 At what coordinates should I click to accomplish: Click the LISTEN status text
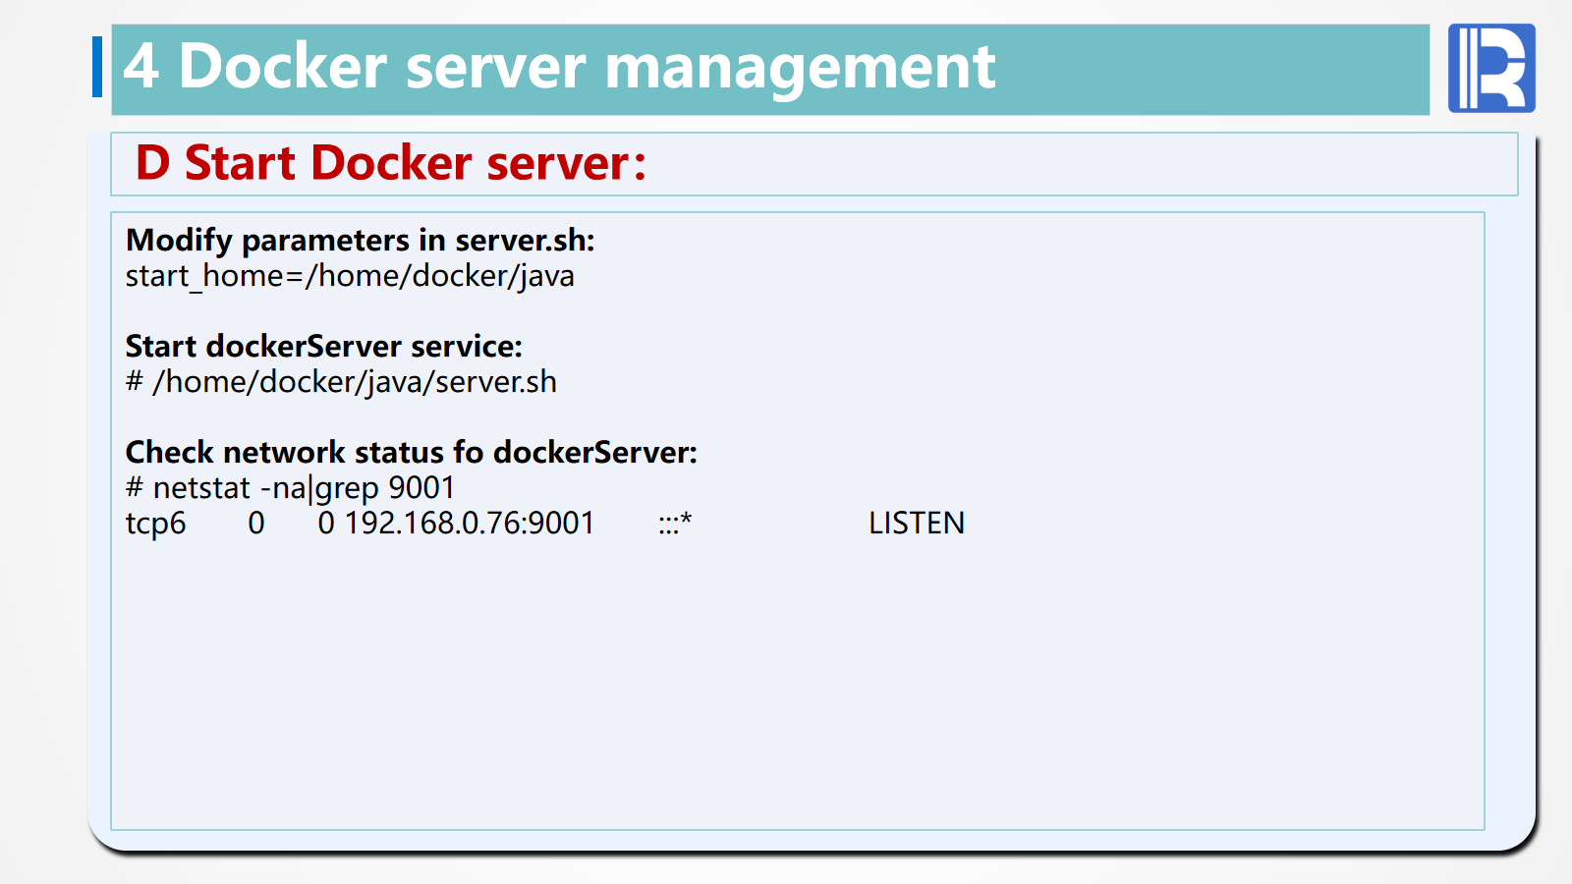[x=916, y=524]
